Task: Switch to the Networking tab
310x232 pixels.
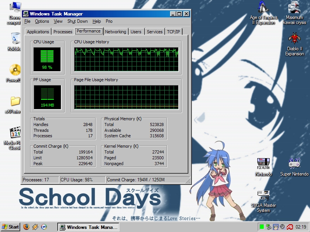Action: 115,32
